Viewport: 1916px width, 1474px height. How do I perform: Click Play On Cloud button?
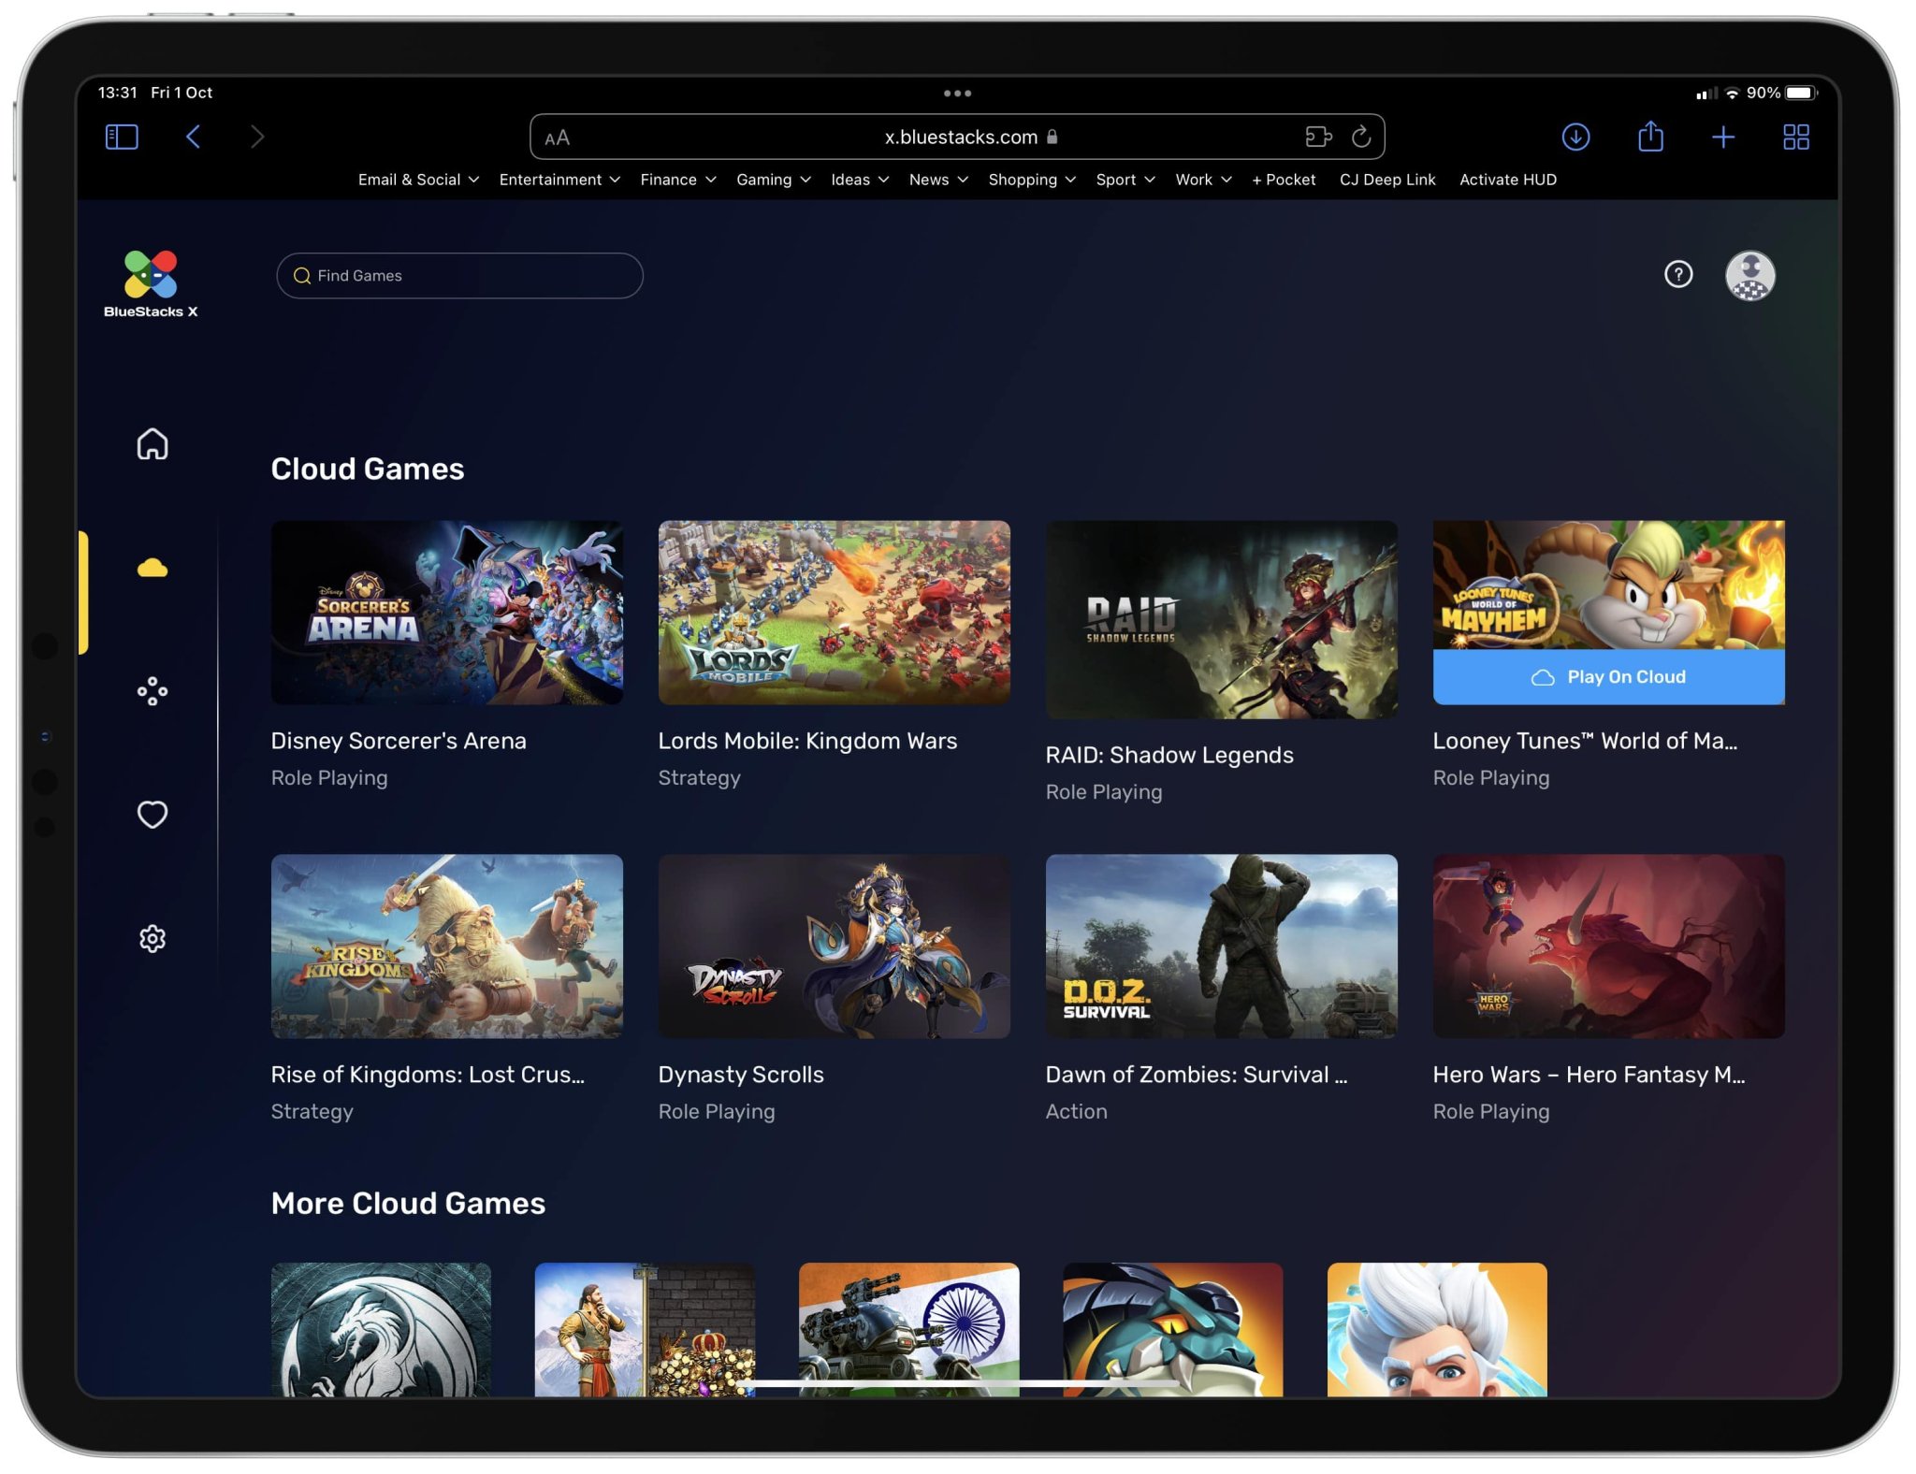coord(1608,676)
